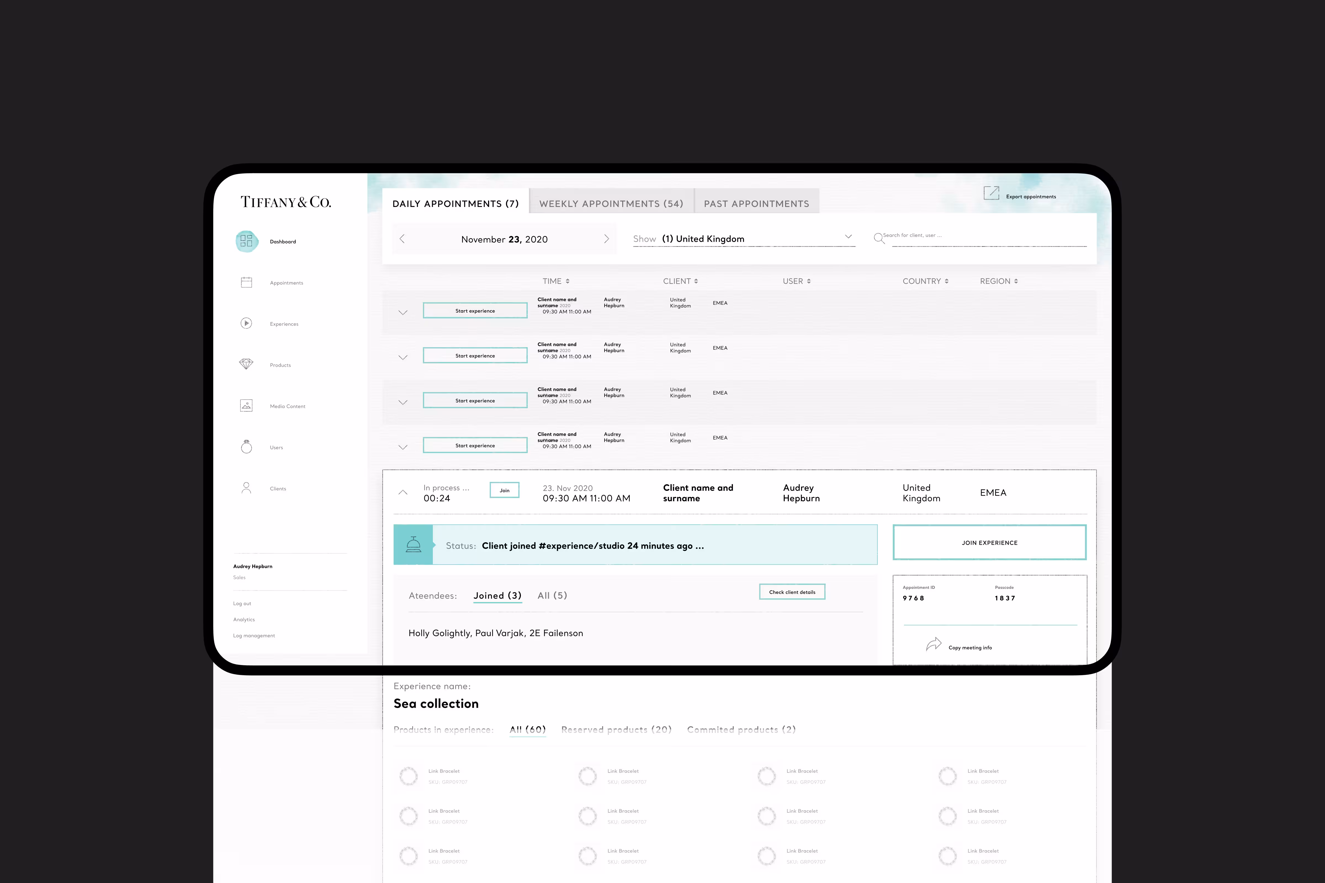Click the Appointments calendar icon

point(246,282)
